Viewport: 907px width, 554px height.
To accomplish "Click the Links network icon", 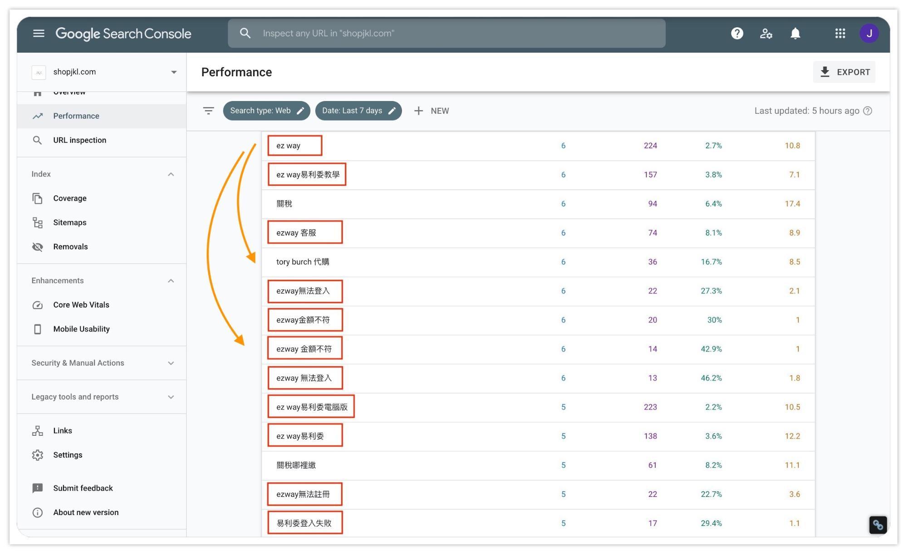I will point(37,430).
